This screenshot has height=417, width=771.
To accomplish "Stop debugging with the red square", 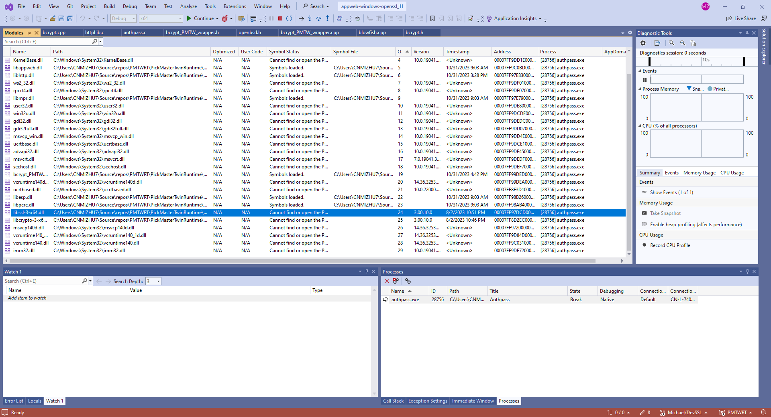I will 280,18.
